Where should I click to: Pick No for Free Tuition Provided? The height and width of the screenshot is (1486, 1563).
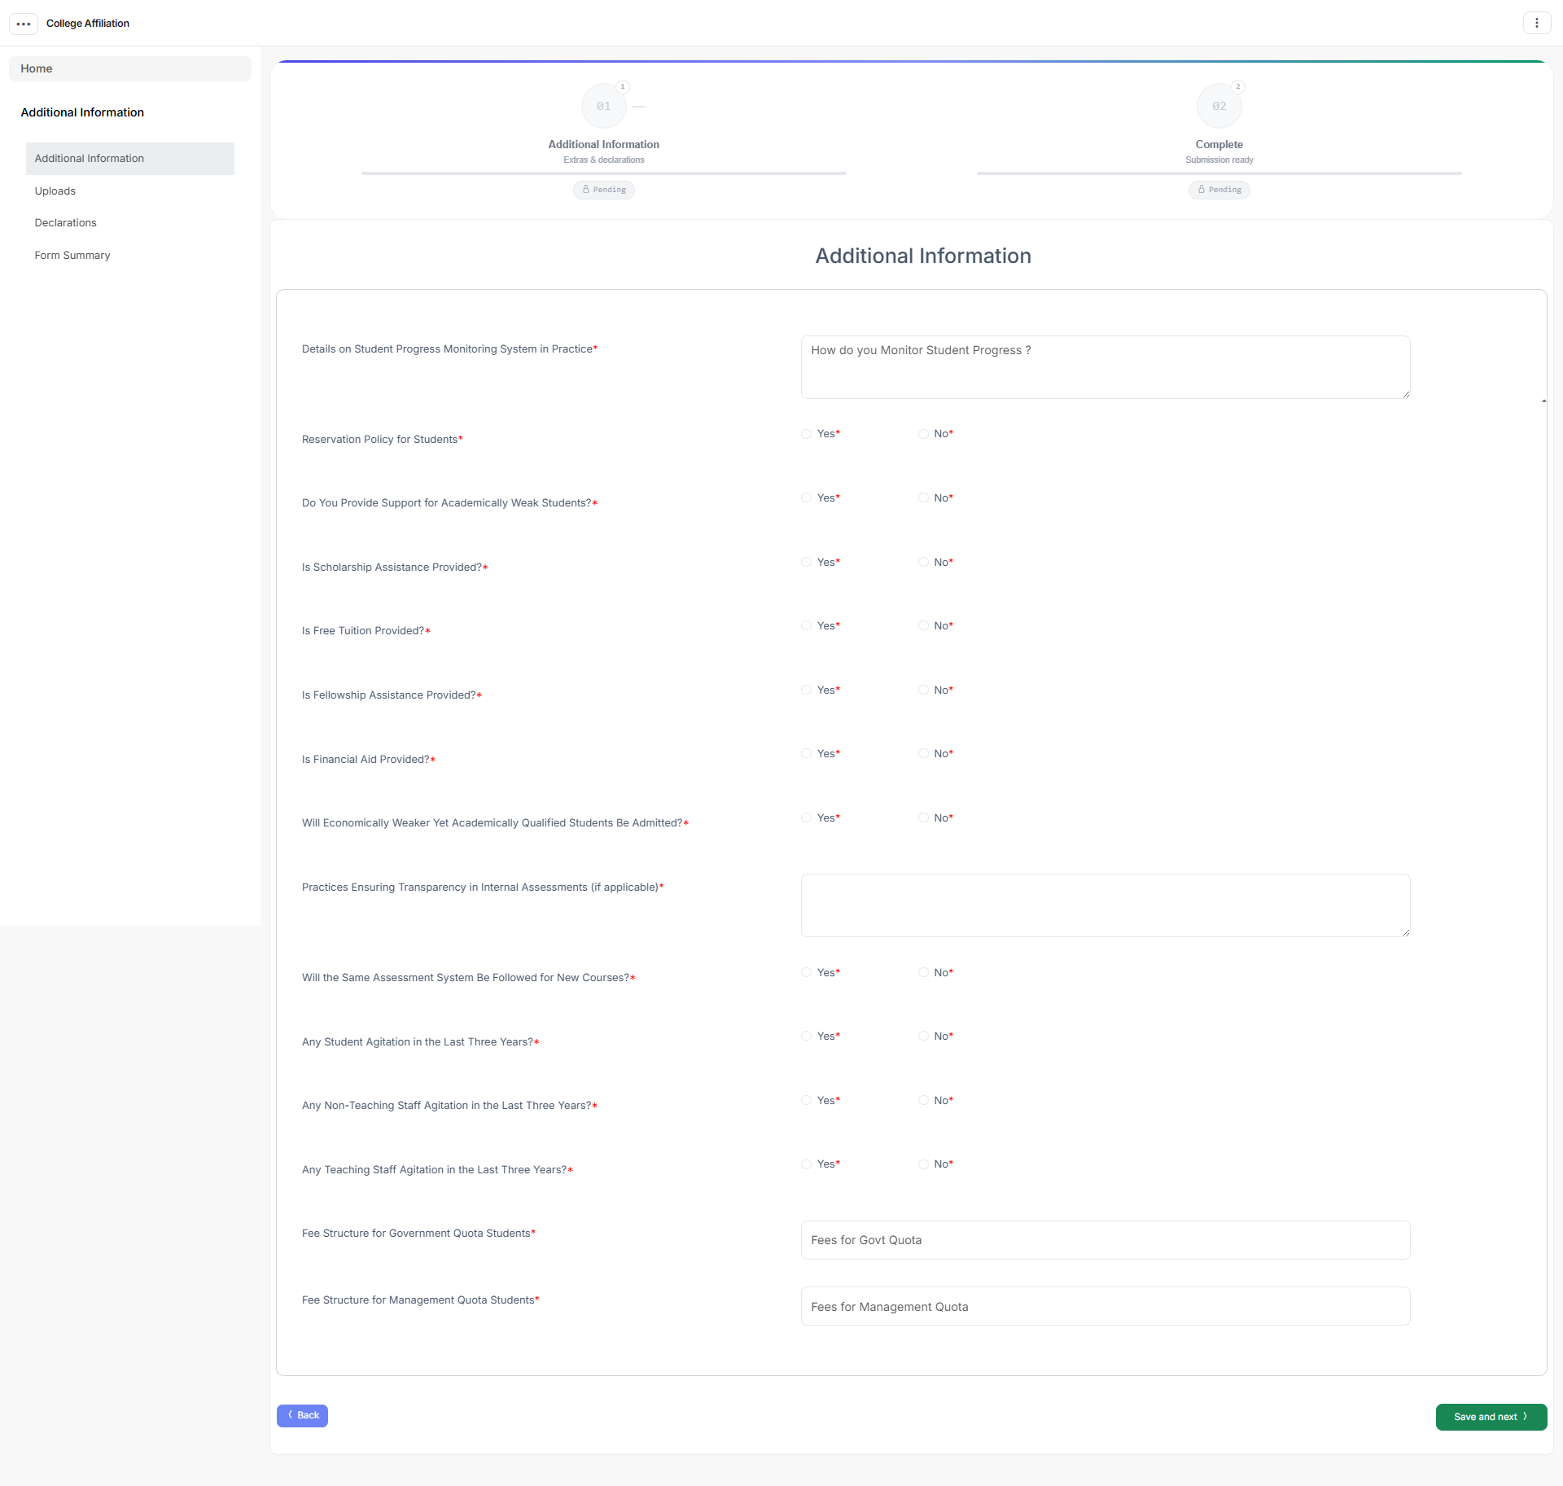click(923, 625)
